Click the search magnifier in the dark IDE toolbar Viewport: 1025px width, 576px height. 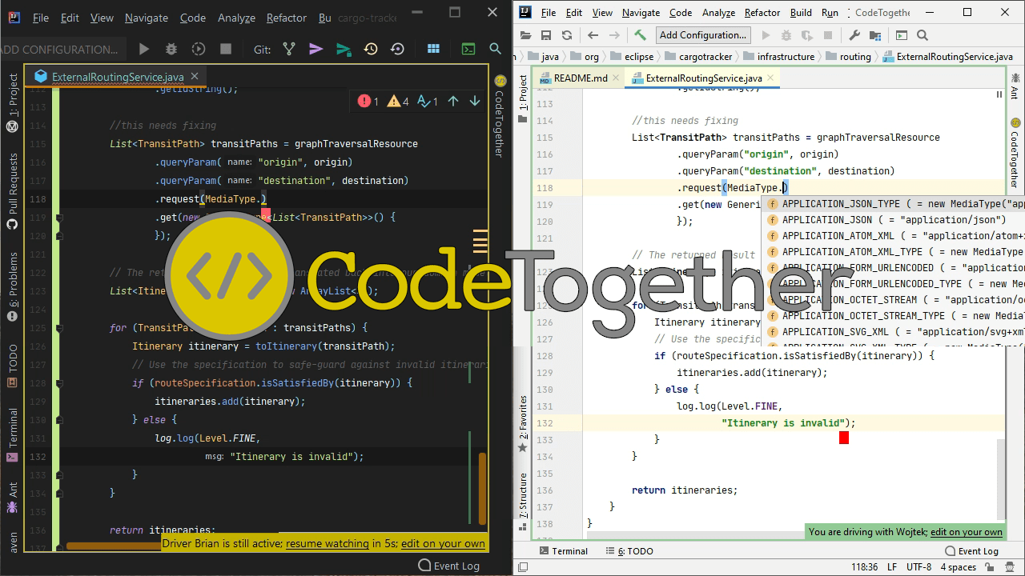tap(495, 49)
